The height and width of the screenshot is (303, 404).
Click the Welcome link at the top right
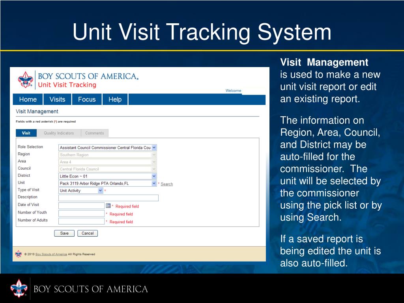coord(234,90)
